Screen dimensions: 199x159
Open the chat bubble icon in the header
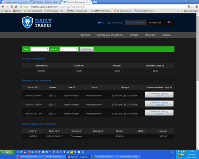pos(99,22)
